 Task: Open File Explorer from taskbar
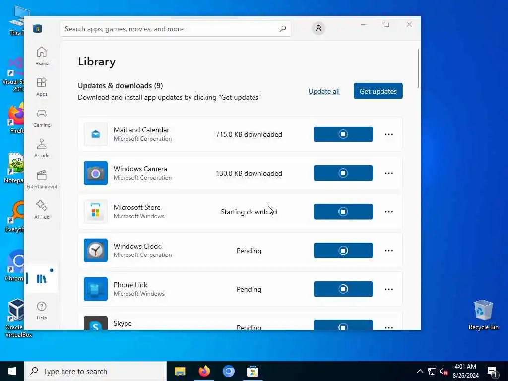pyautogui.click(x=180, y=371)
